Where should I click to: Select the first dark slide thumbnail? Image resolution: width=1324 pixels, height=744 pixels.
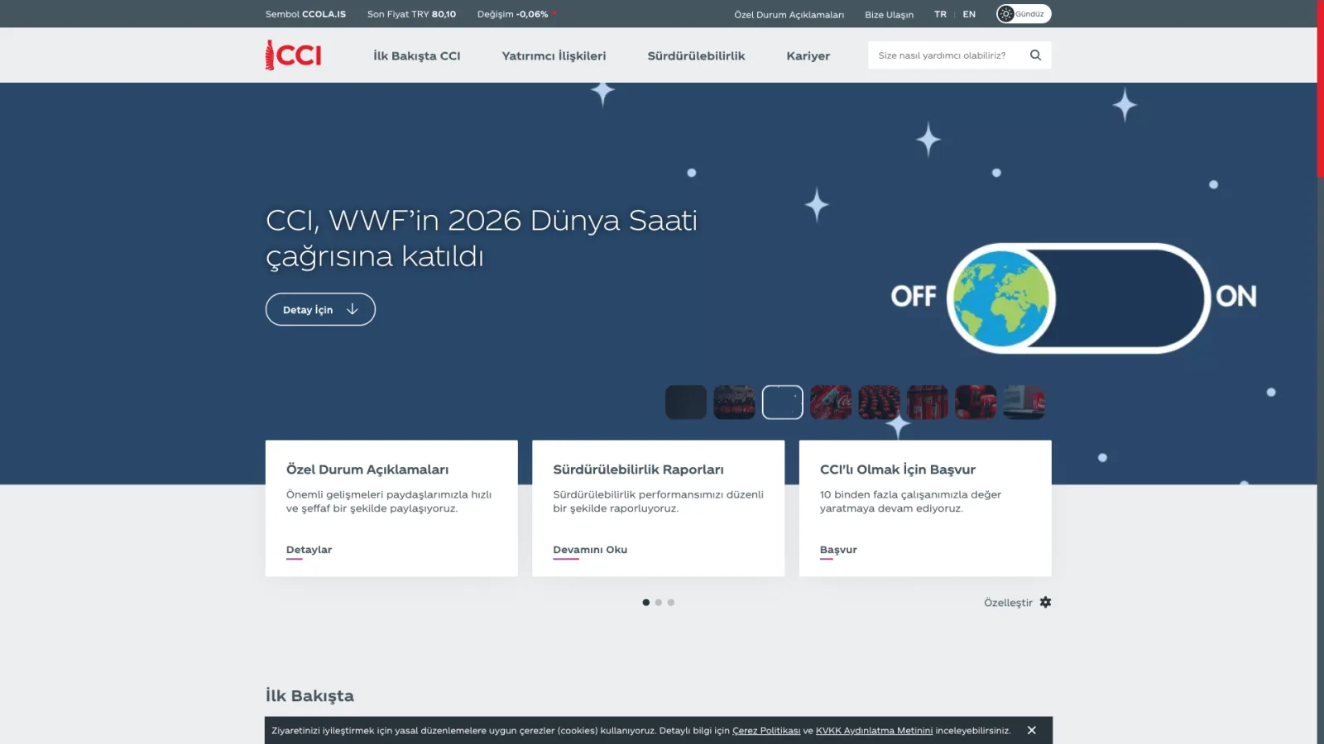pos(686,403)
